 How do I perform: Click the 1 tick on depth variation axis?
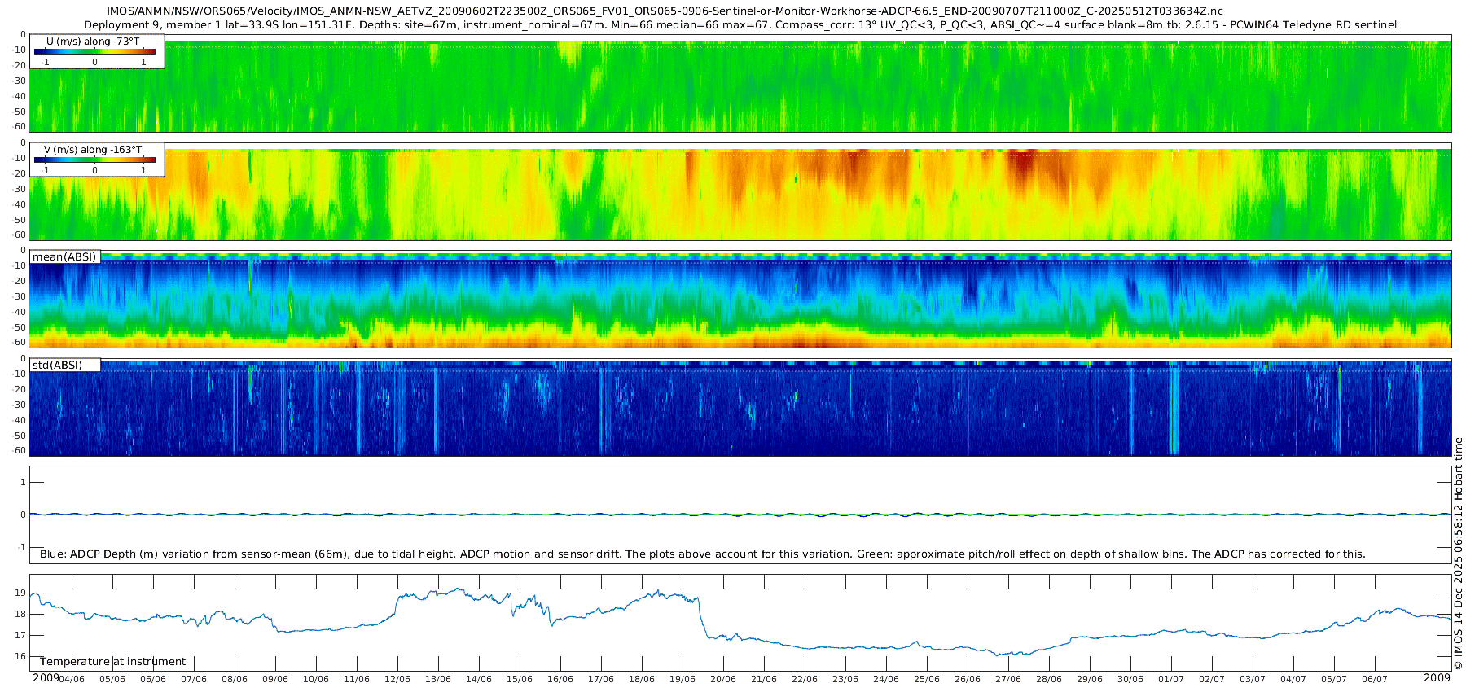pos(23,482)
